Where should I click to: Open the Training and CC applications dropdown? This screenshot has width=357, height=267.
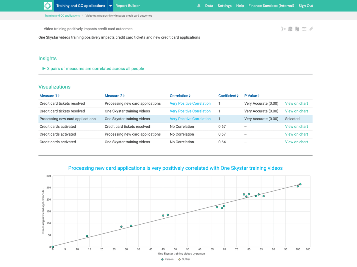pos(110,5)
